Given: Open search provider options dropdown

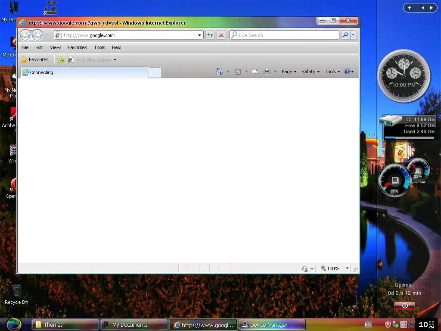Looking at the screenshot, I should coord(353,35).
